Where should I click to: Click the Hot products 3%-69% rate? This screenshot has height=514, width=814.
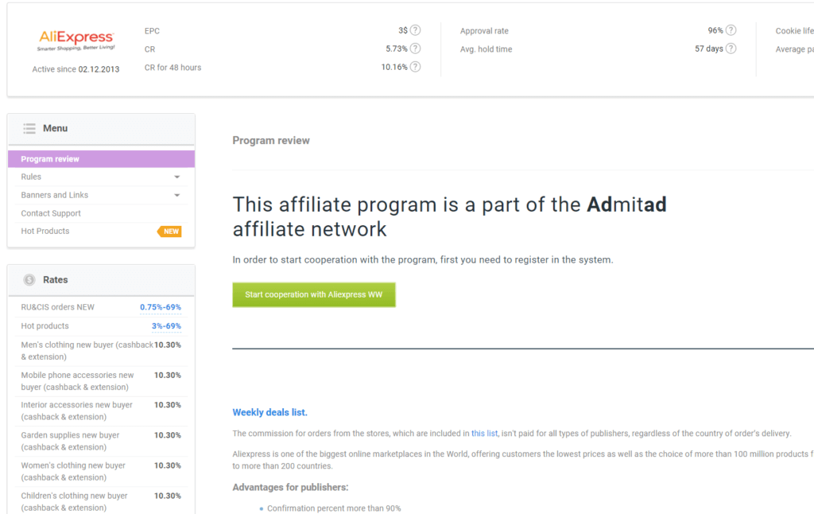166,326
